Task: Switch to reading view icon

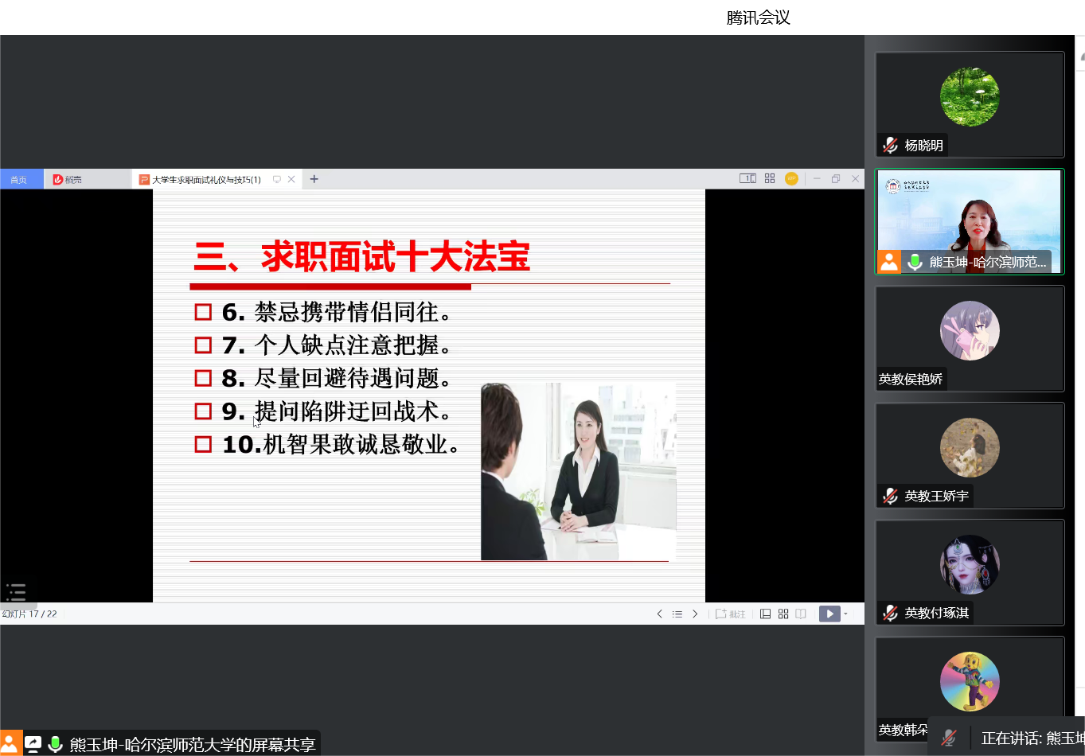Action: [x=801, y=614]
